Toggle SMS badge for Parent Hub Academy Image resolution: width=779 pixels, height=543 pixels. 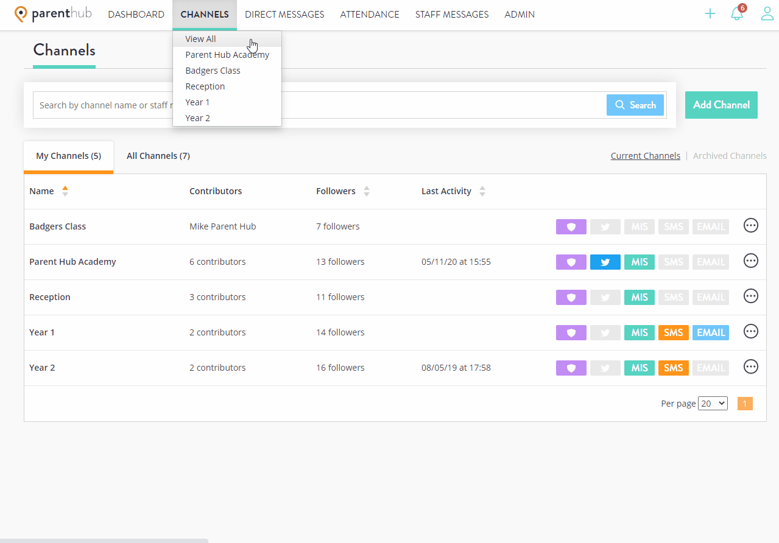(x=674, y=262)
